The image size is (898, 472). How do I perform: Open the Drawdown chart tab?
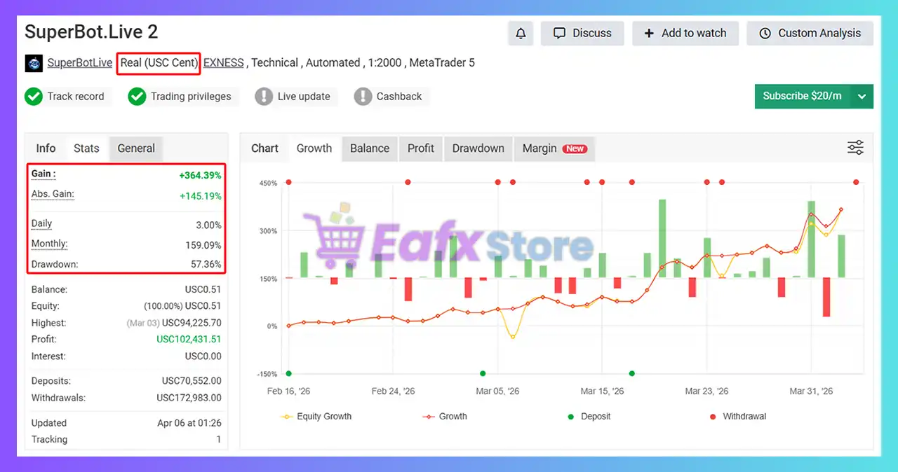point(478,148)
